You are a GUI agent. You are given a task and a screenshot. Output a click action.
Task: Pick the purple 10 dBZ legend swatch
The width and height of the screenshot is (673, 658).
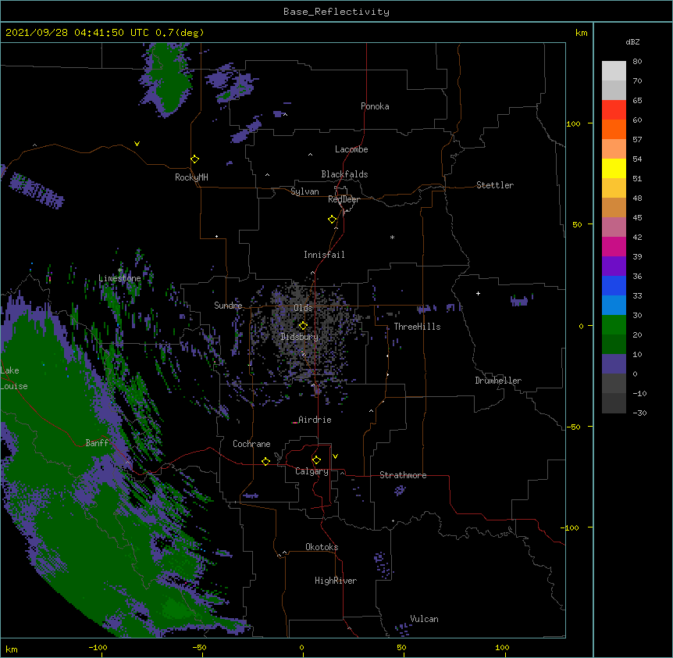614,364
